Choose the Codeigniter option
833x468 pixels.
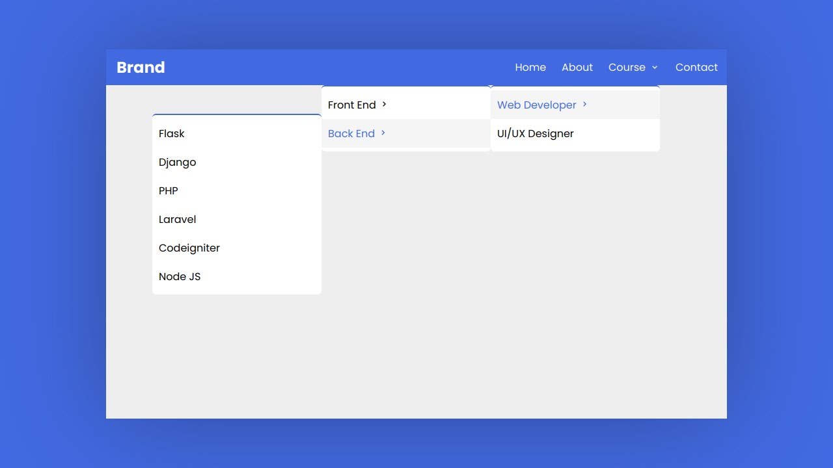pos(237,248)
